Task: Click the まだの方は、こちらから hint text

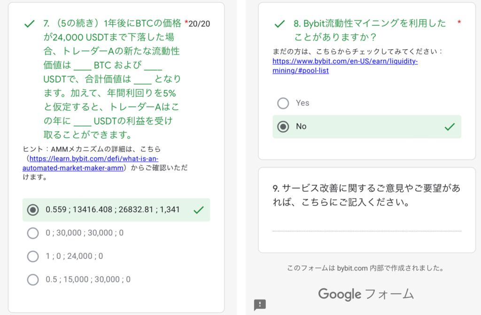Action: point(357,51)
